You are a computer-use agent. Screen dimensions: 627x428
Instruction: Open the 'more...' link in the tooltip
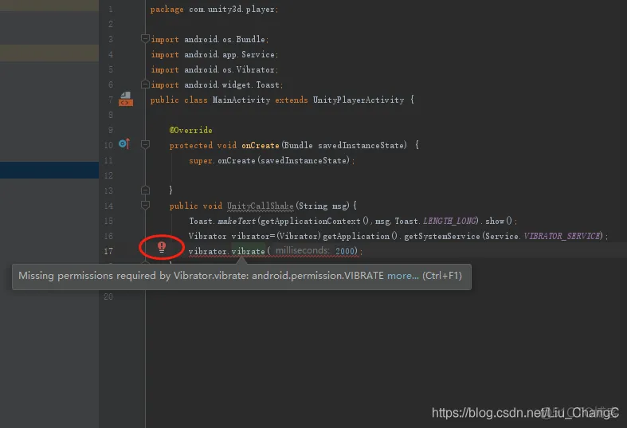coord(402,276)
